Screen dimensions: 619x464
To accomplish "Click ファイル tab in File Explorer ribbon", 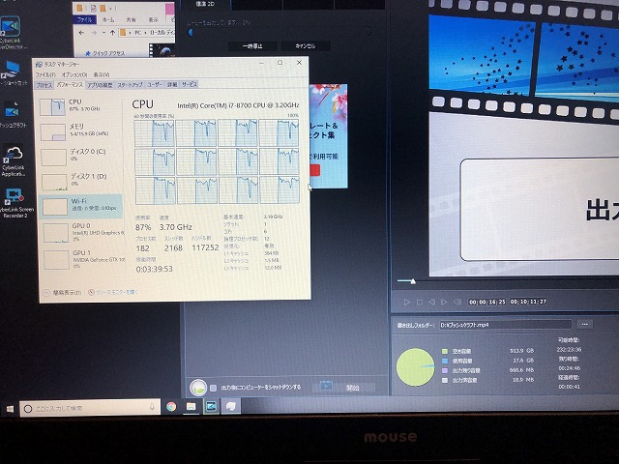I will coord(84,19).
